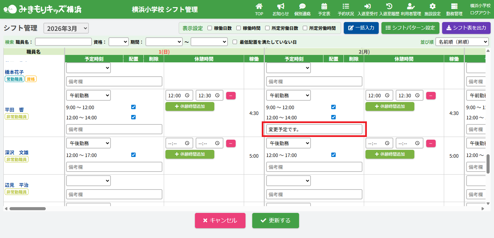Go to 勤務管理 in the top menu
This screenshot has height=238, width=494.
point(454,9)
